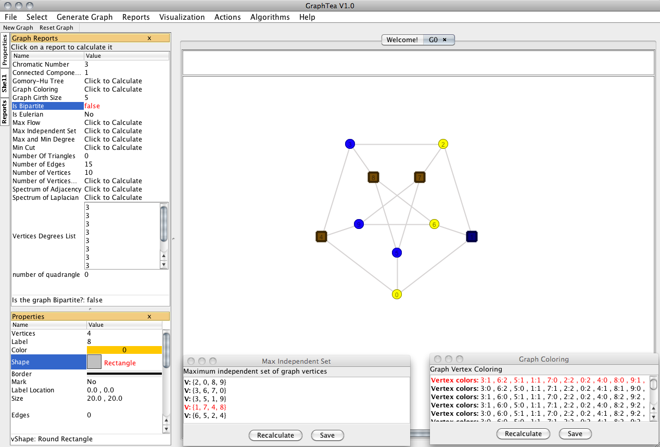This screenshot has height=447, width=660.
Task: Click the Reset Graph toolbar button
Action: pyautogui.click(x=56, y=28)
